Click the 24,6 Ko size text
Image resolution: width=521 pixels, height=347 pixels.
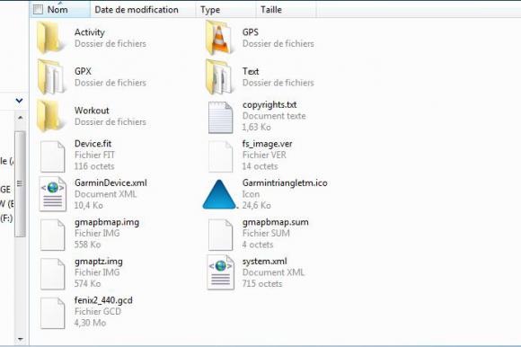[x=256, y=205]
